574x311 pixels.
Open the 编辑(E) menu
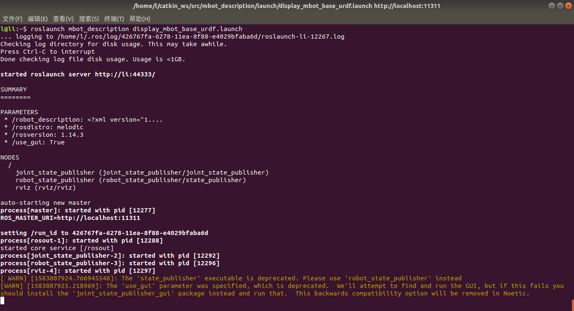click(37, 18)
